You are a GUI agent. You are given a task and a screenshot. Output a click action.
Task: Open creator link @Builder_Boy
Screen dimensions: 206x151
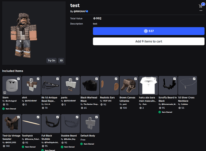pyautogui.click(x=70, y=139)
